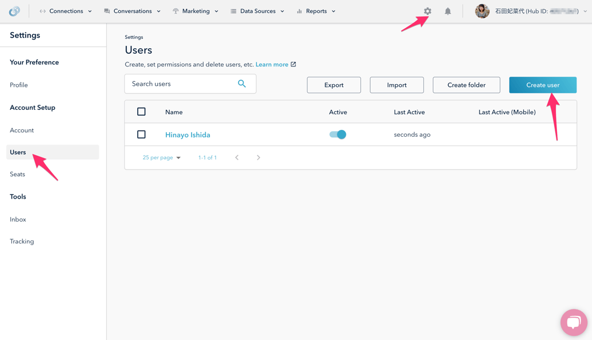
Task: Click the user avatar photo
Action: tap(482, 11)
